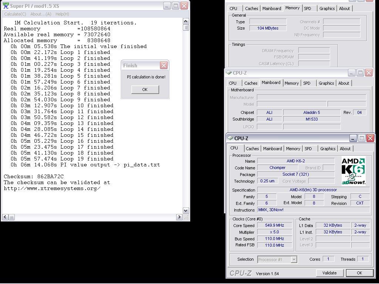The image size is (379, 284).
Task: Click Core Speed value 549.9 MHz
Action: (275, 225)
